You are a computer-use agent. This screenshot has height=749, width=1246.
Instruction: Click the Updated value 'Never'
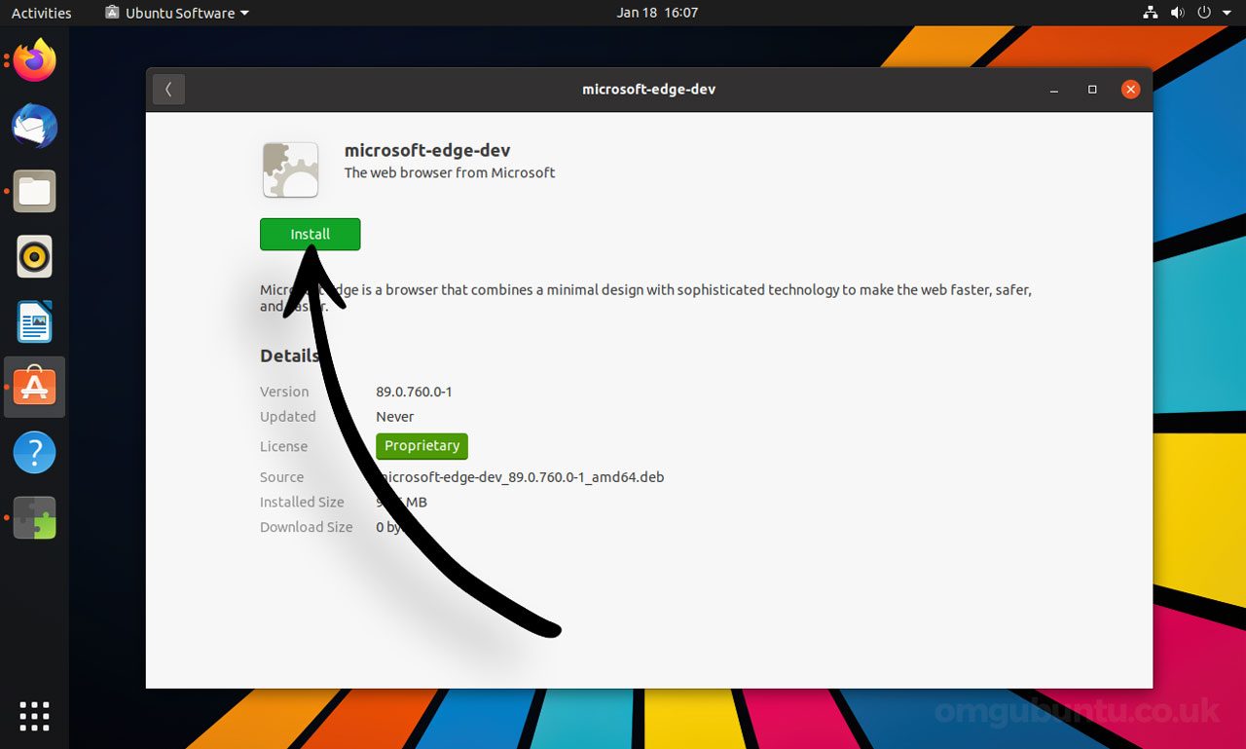[395, 416]
